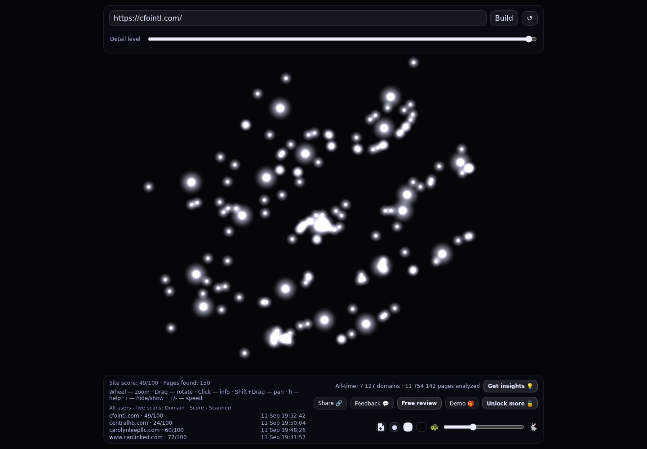Select the carolynleepllc.com · 60/100 scan row
This screenshot has width=647, height=449.
tap(208, 430)
